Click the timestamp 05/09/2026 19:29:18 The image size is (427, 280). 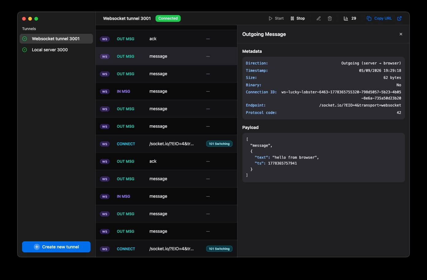(x=380, y=71)
